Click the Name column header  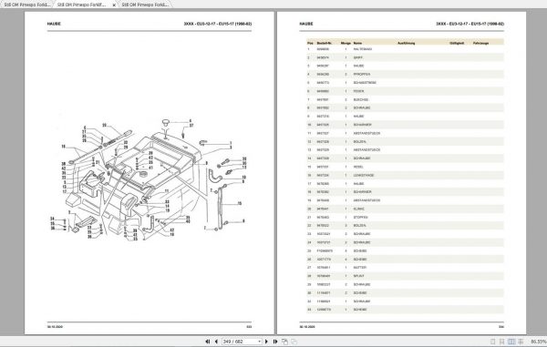coord(357,43)
